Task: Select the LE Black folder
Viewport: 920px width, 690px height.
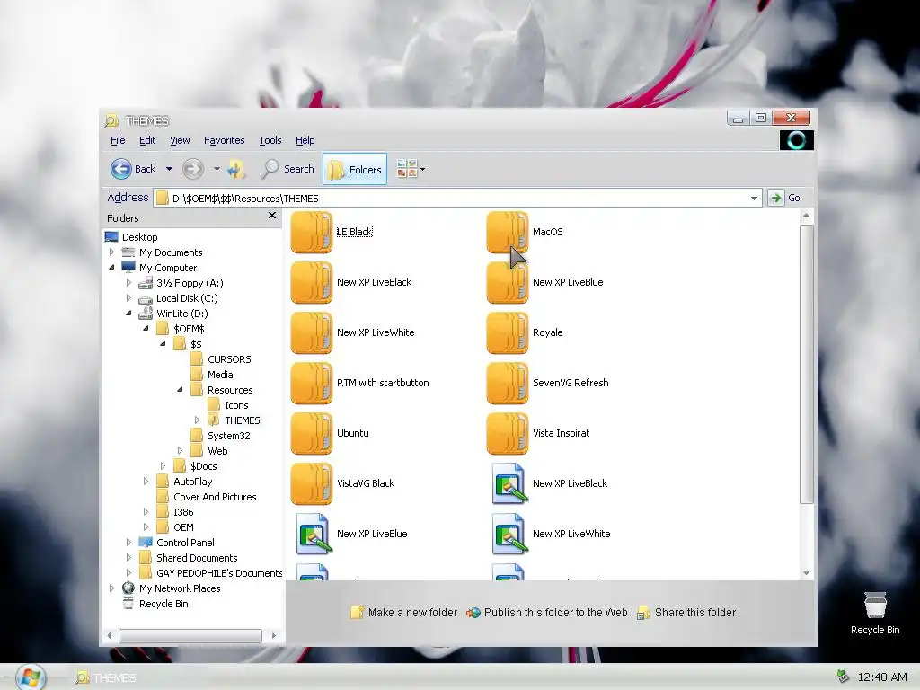Action: 332,232
